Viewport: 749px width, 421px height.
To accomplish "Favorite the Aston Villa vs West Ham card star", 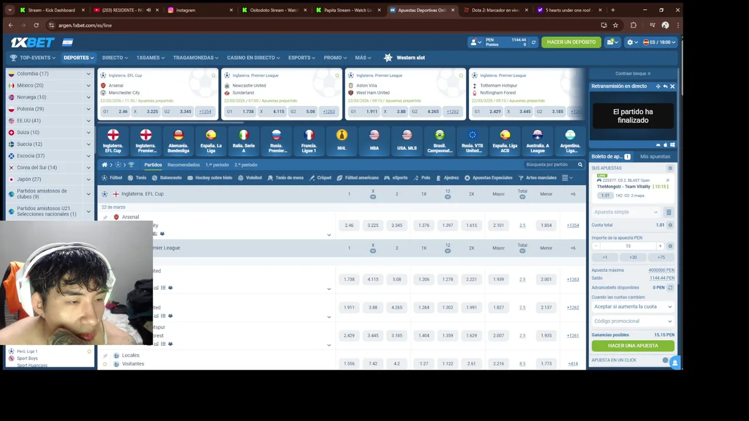I will [462, 75].
